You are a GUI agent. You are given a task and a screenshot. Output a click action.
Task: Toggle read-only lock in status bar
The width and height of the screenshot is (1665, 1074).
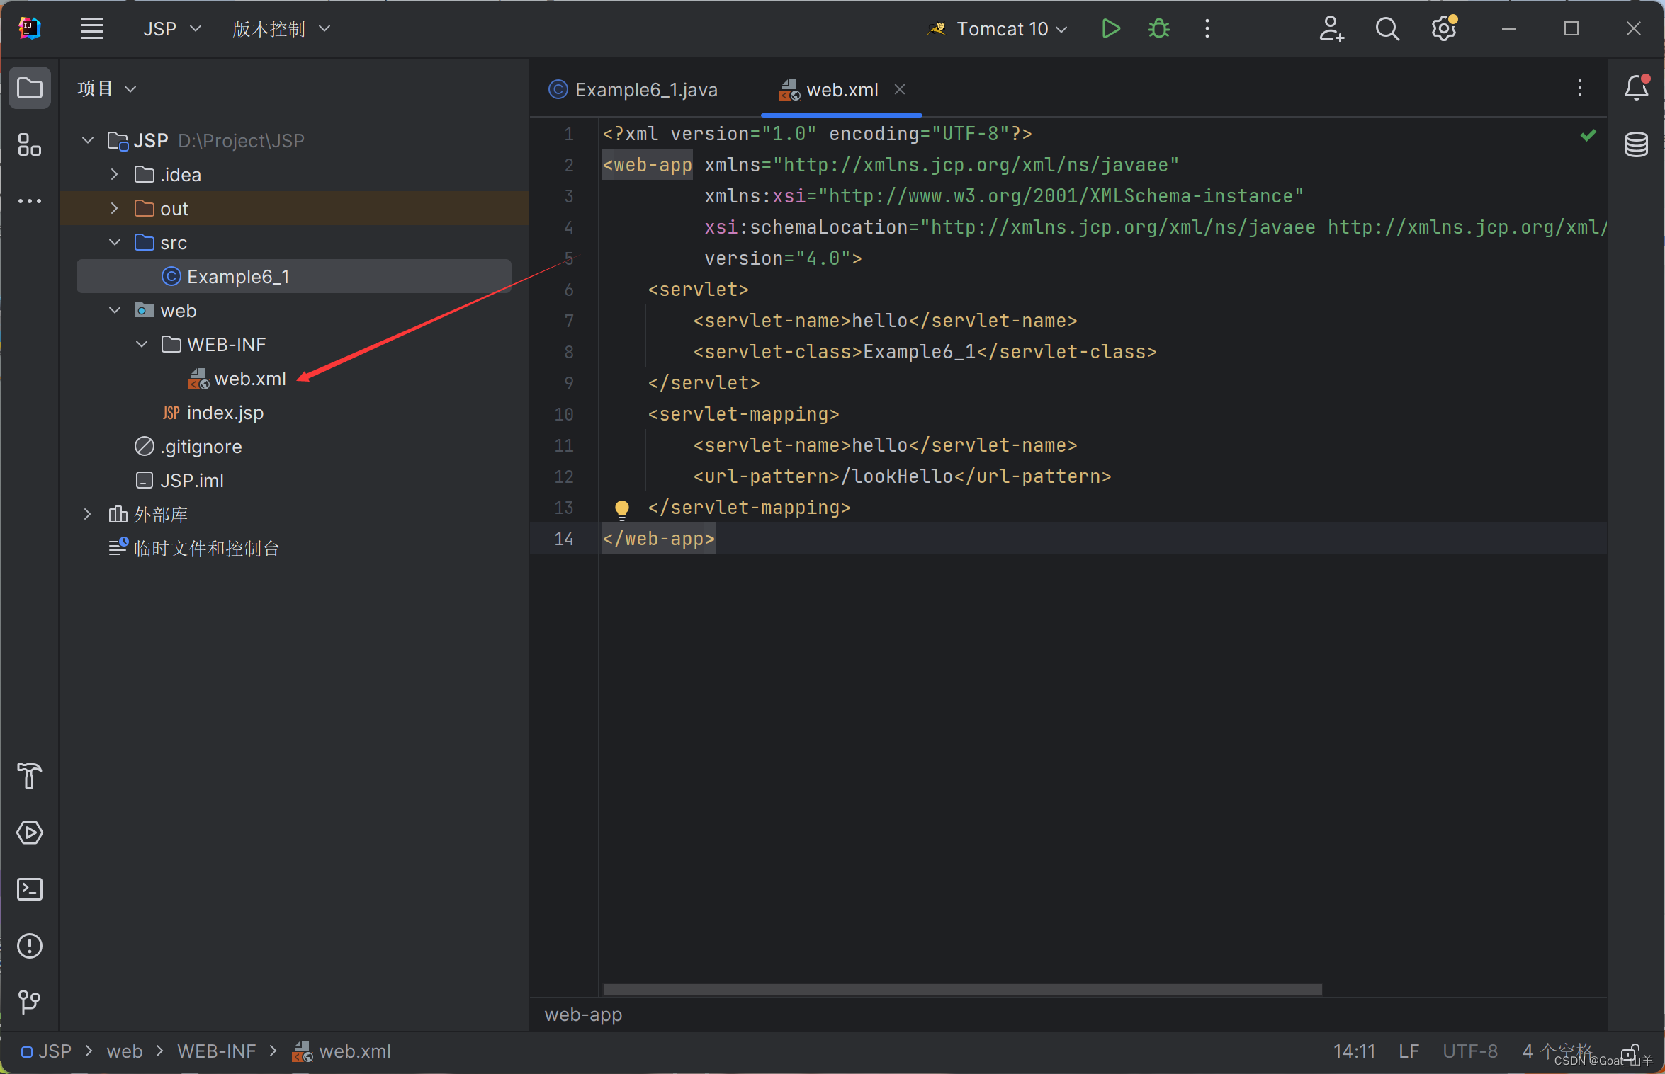[x=1630, y=1051]
